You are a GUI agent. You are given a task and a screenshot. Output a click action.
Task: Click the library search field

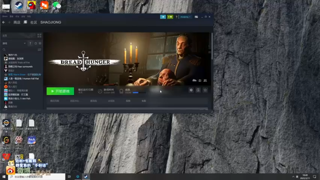coord(19,50)
